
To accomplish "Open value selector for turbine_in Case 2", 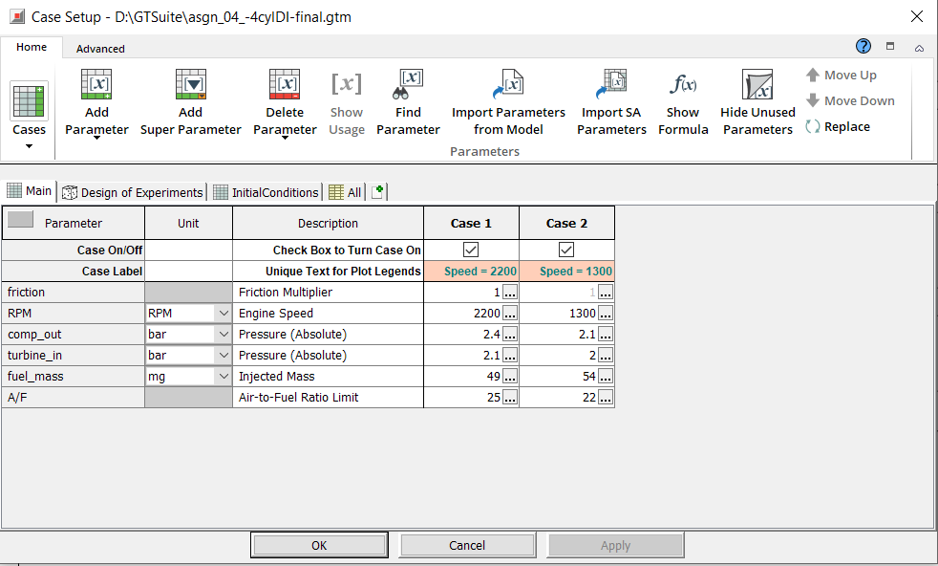I will [606, 355].
